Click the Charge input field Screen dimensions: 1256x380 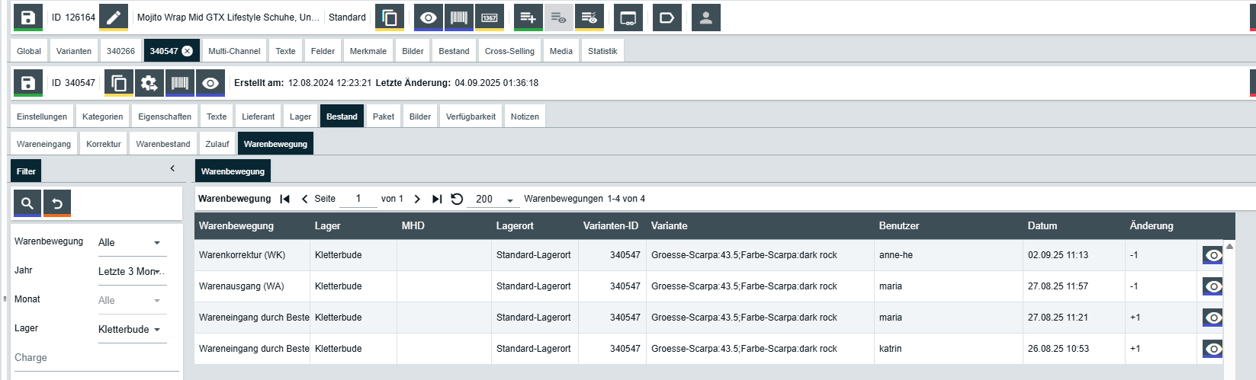coord(95,358)
